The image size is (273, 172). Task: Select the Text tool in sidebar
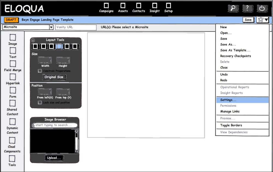(13, 51)
